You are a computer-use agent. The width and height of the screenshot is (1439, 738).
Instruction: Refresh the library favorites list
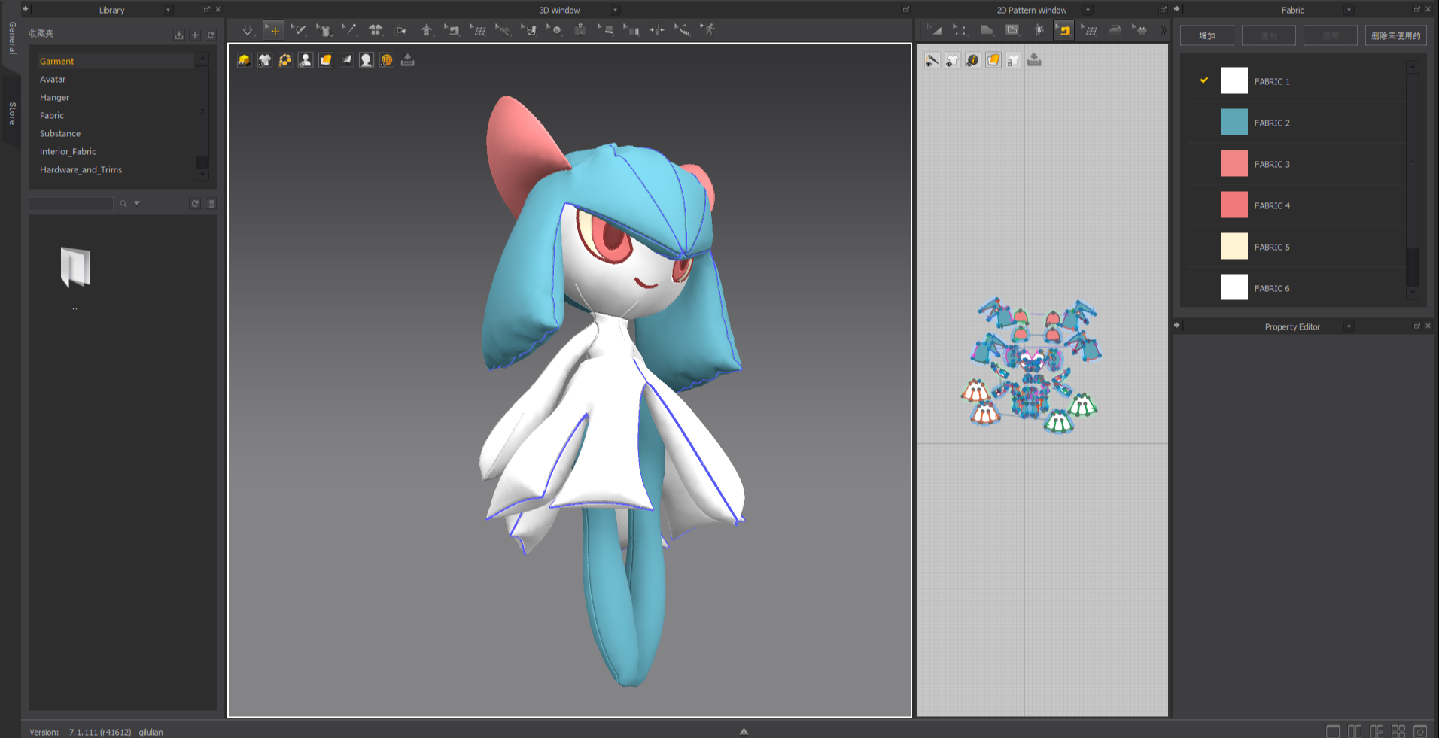click(211, 35)
